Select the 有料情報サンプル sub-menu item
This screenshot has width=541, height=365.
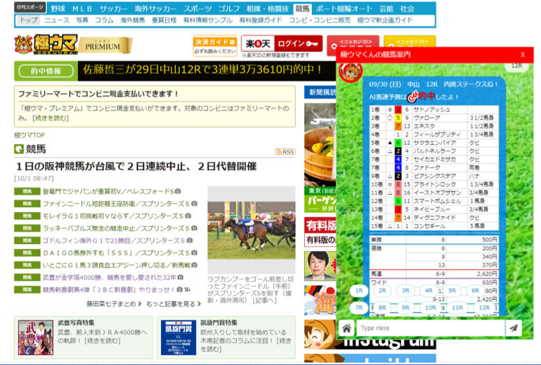[207, 20]
